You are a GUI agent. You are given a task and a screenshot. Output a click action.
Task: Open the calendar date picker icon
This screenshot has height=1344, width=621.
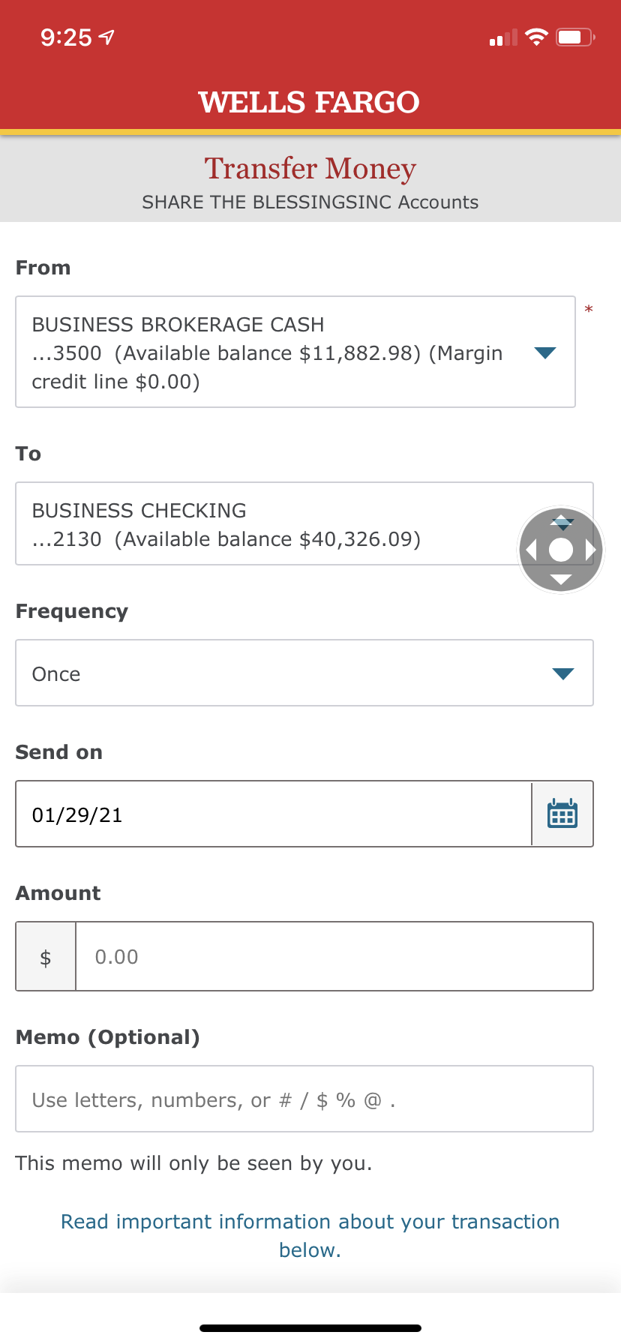(562, 814)
